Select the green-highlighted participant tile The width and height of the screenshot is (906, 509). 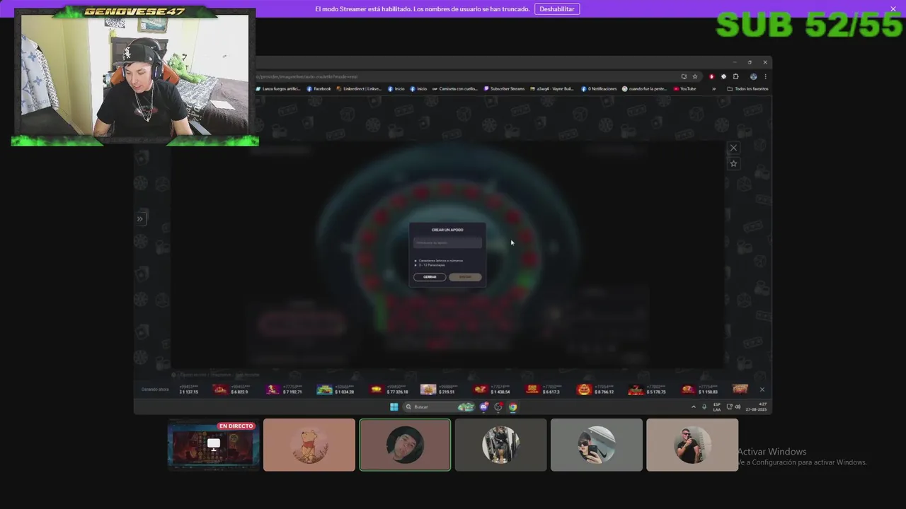point(405,445)
